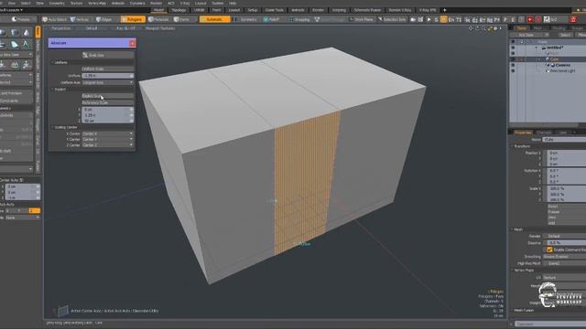Click the 'F' toolbar icon
The height and width of the screenshot is (329, 586).
click(x=505, y=19)
